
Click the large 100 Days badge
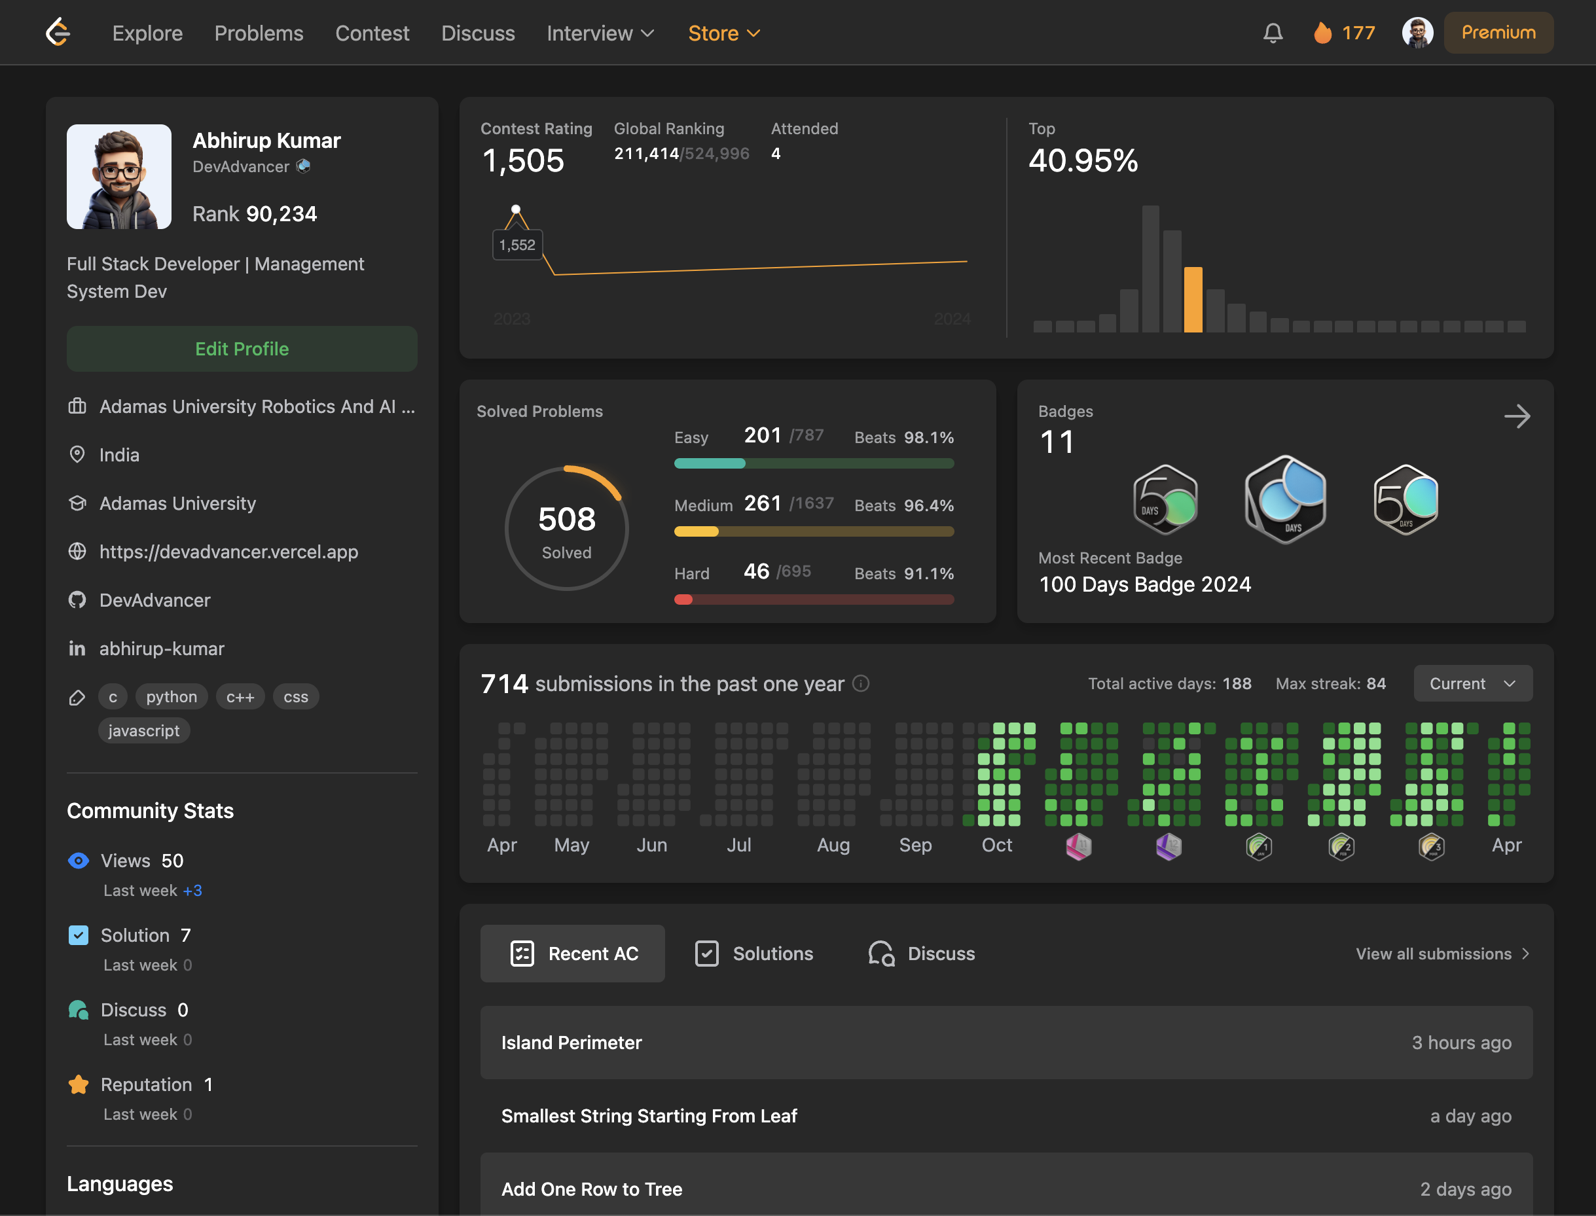coord(1286,499)
